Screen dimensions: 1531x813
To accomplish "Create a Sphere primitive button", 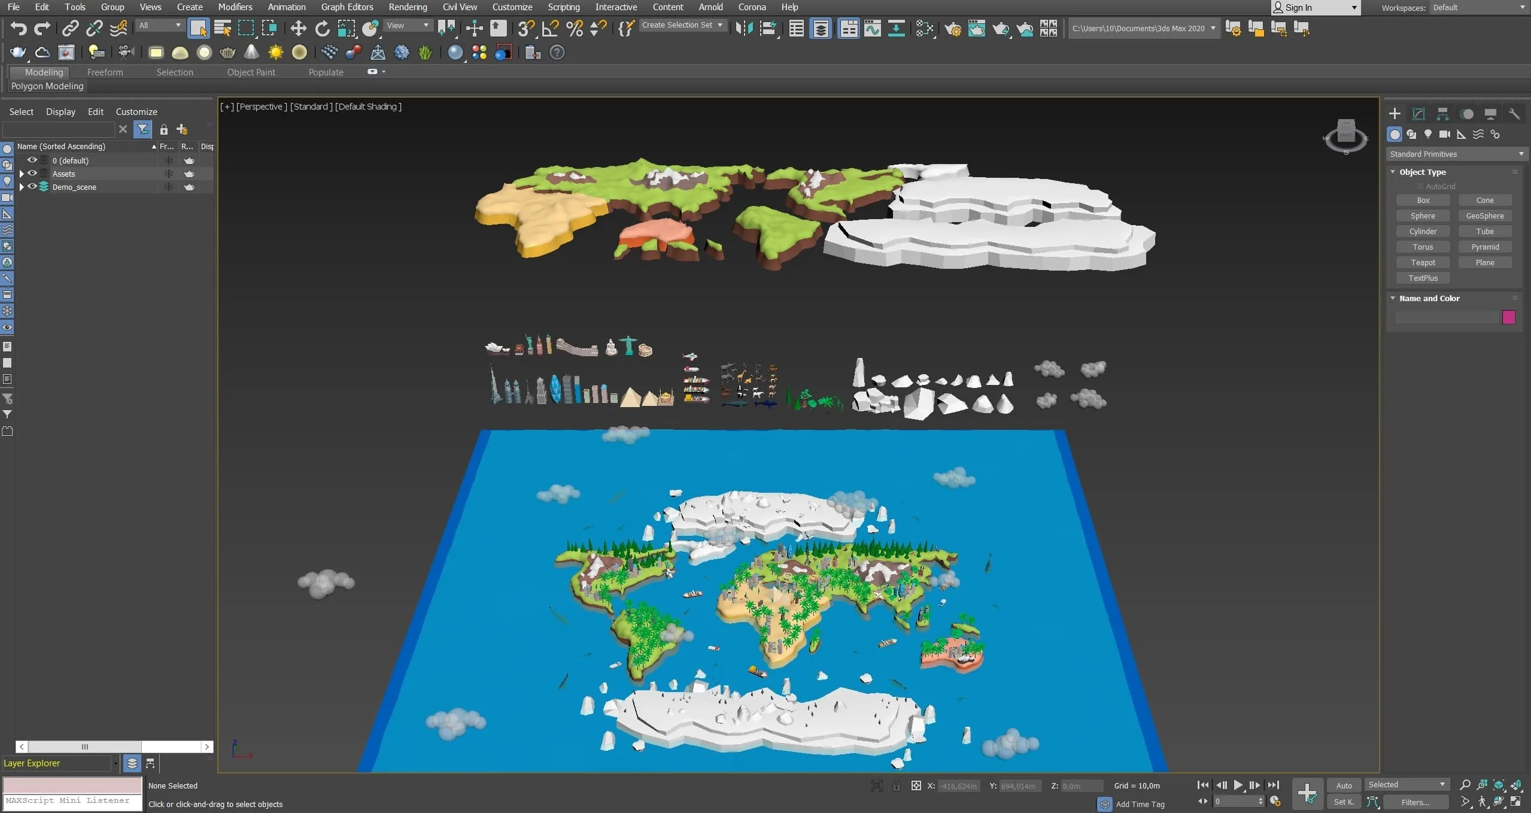I will click(1423, 216).
